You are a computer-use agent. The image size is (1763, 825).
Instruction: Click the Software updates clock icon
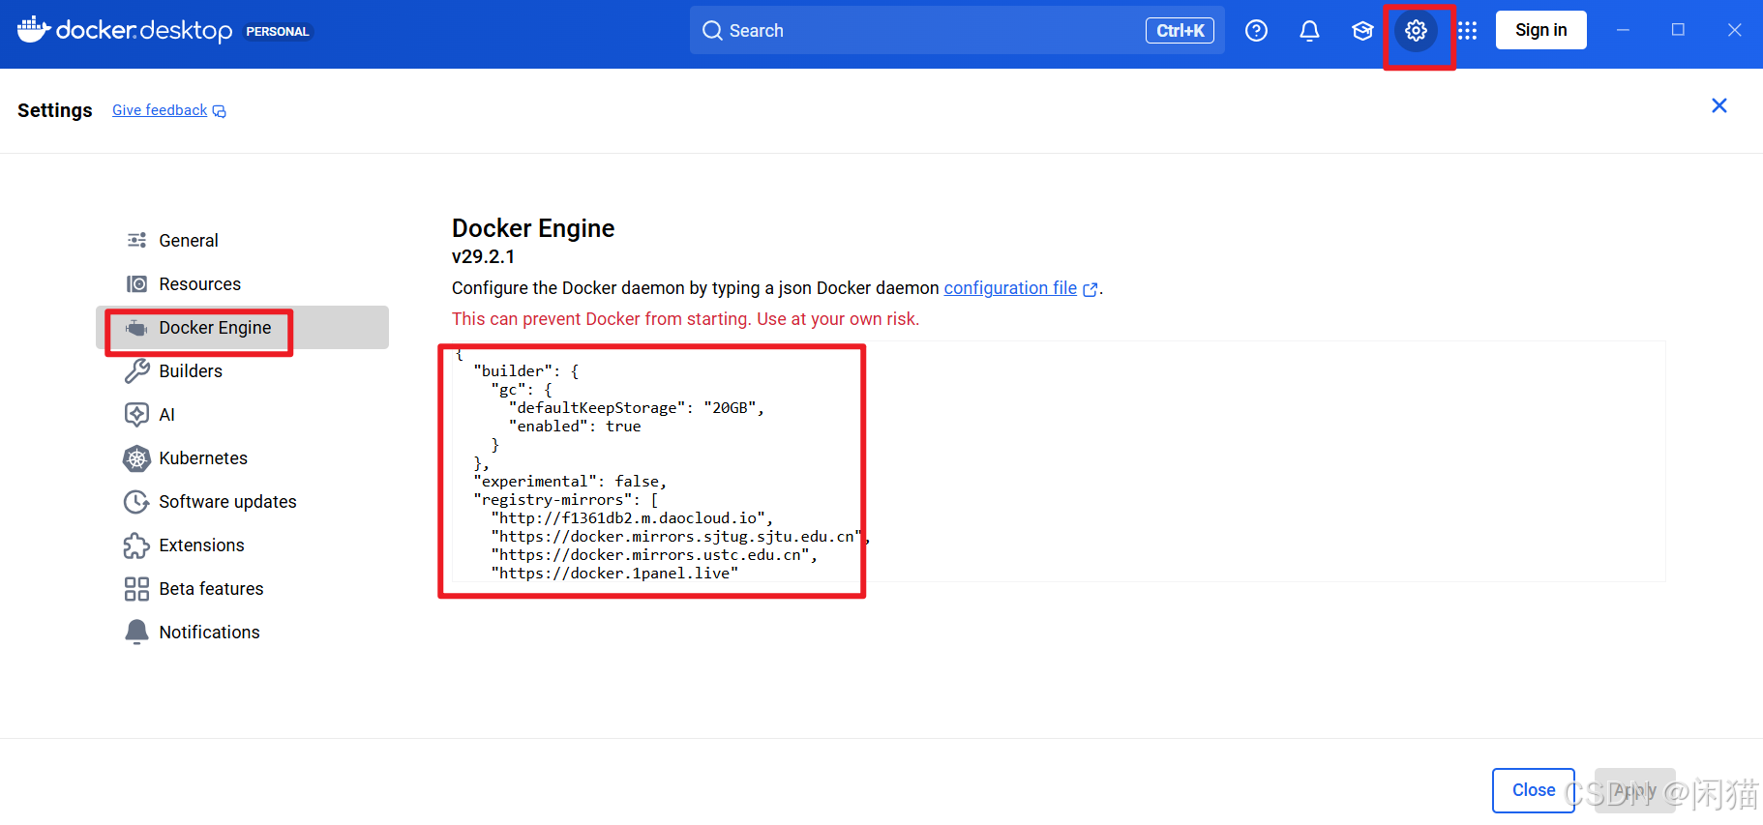coord(136,502)
